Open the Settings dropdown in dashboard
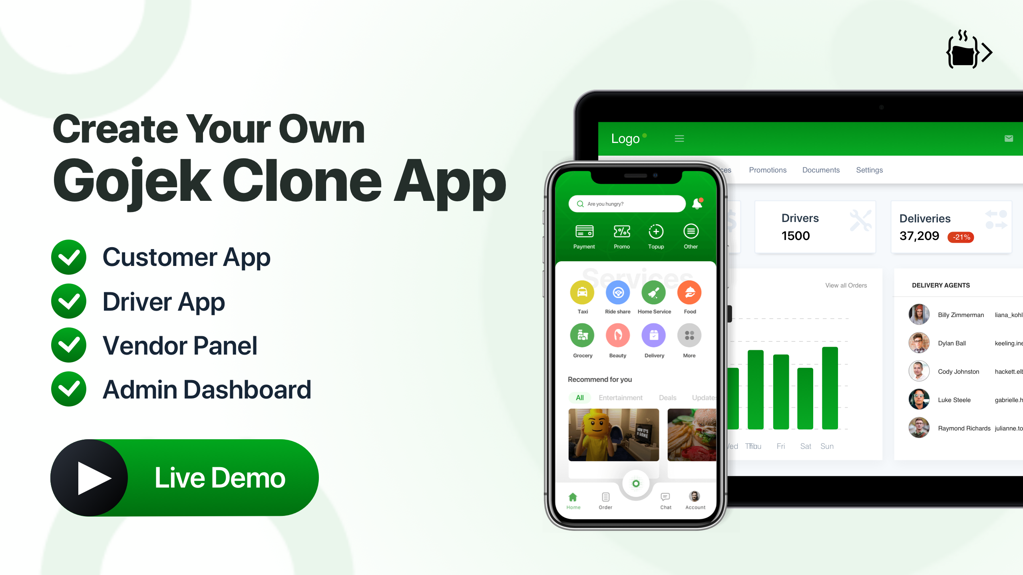This screenshot has width=1023, height=575. coord(870,169)
